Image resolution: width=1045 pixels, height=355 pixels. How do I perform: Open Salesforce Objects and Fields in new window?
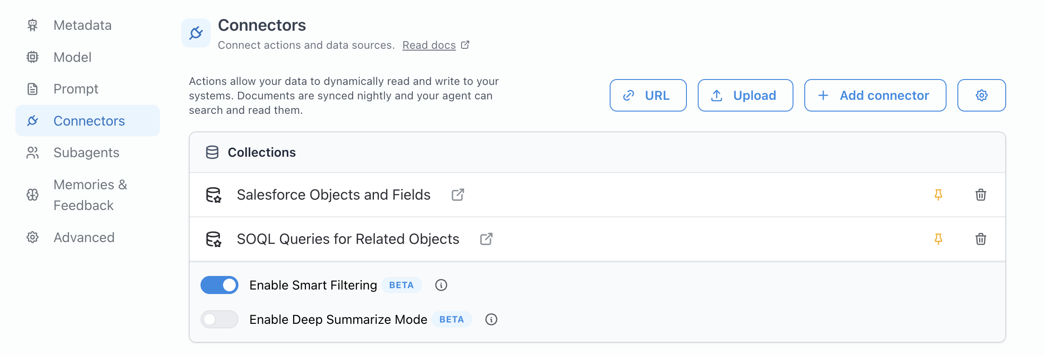(x=457, y=195)
